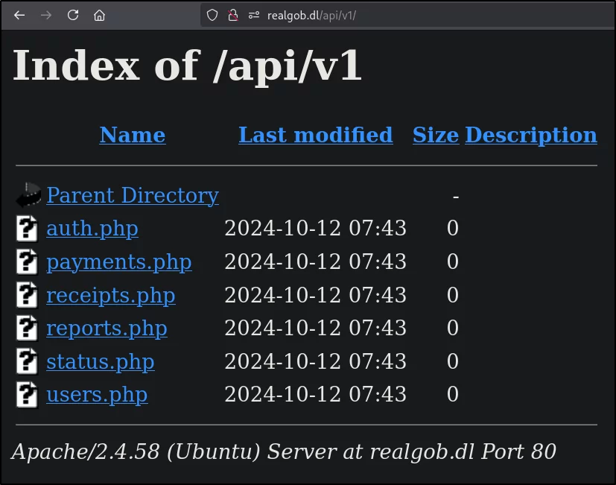Sort by the Description column header

[x=531, y=135]
